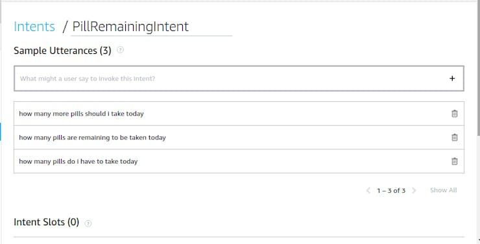480x244 pixels.
Task: Open Sample Utterances help icon
Action: [120, 50]
